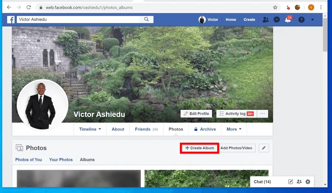Open the friend requests icon

tap(266, 20)
